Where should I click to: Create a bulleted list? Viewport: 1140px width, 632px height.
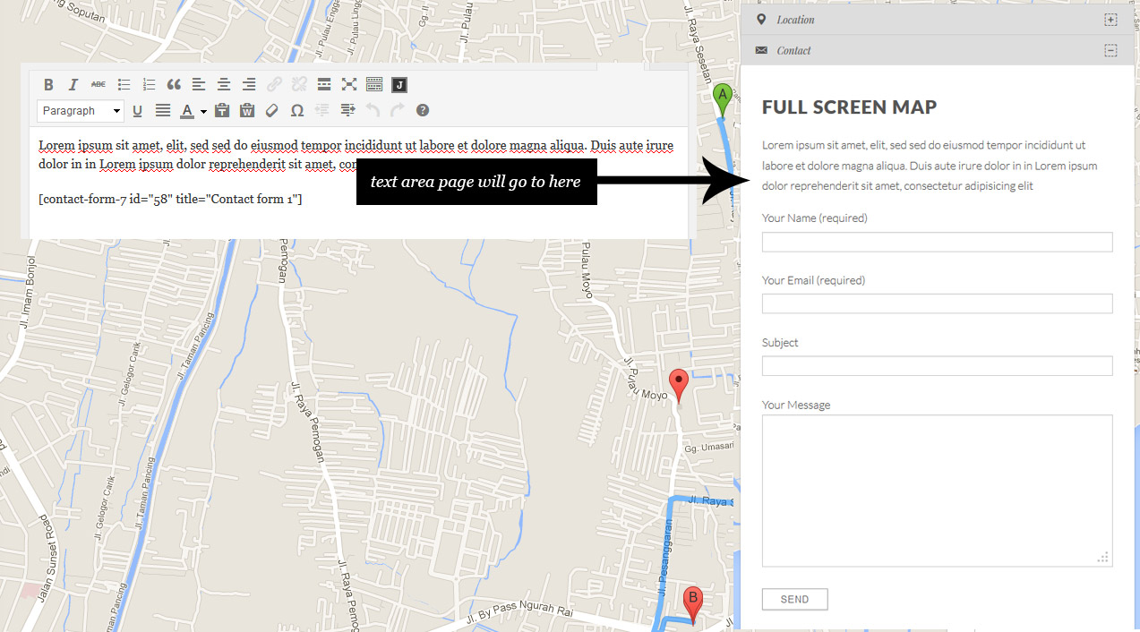click(124, 85)
